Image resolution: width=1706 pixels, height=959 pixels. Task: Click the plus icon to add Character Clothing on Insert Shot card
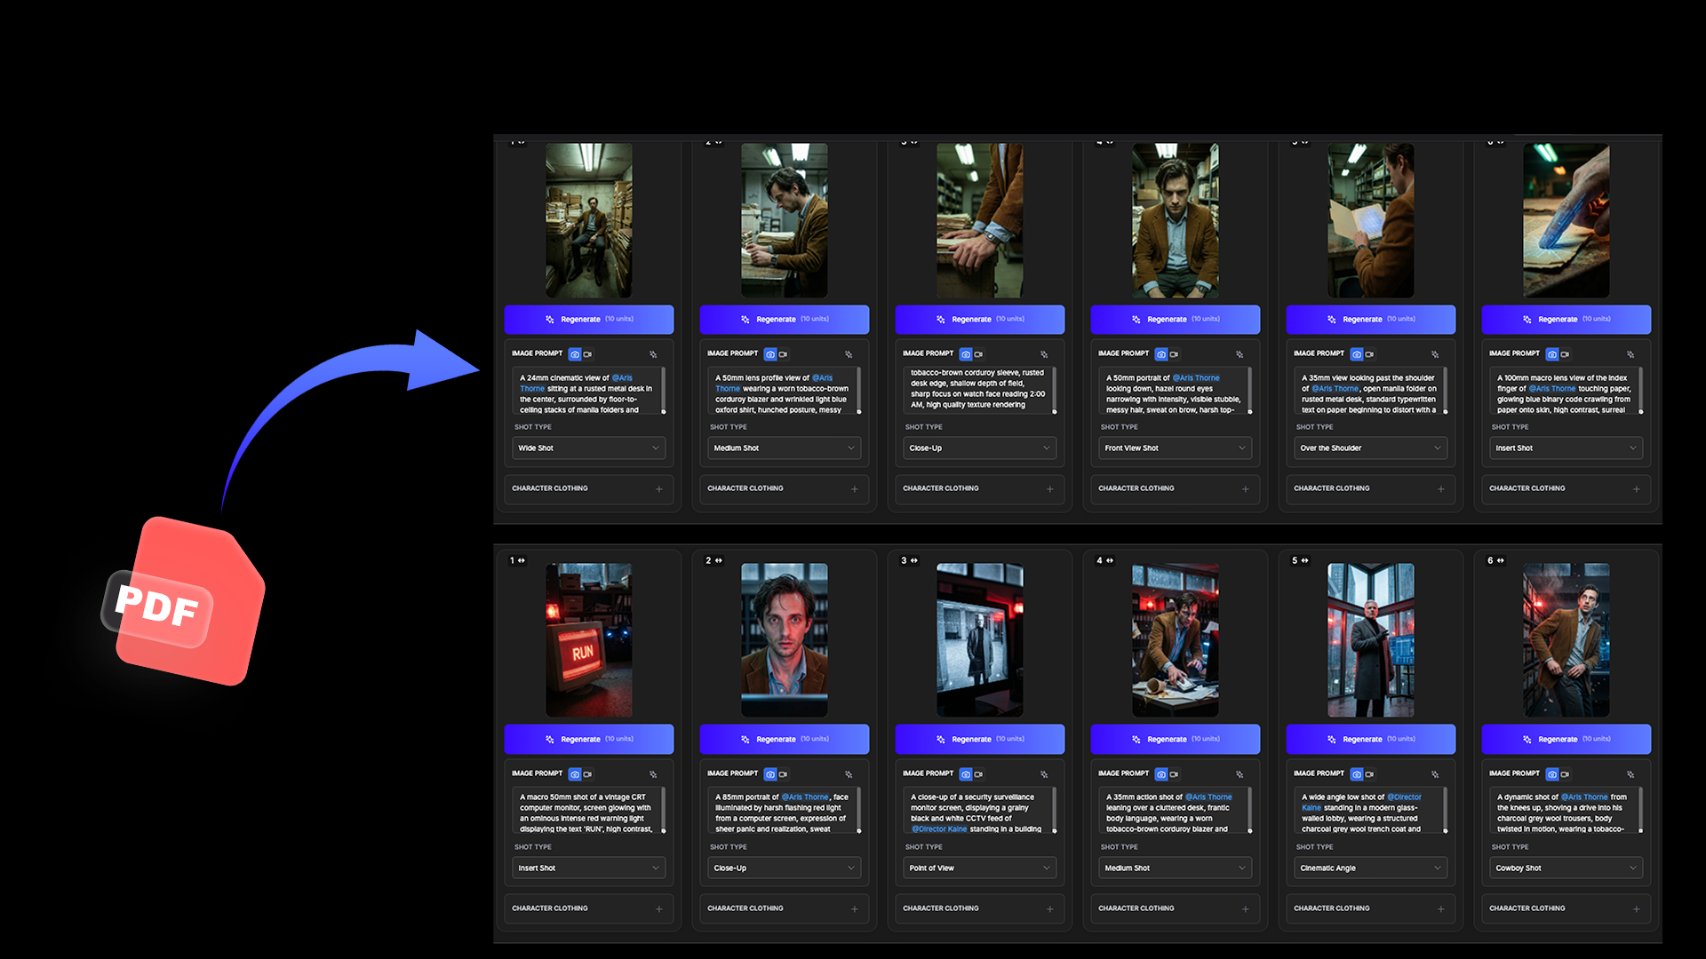coord(1636,489)
